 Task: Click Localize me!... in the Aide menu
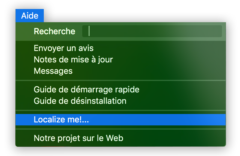point(61,119)
